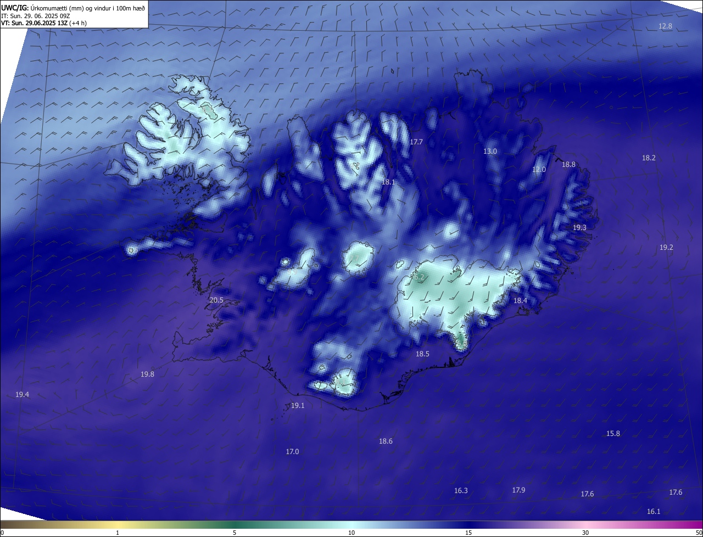
Task: Click the 12.0 value label
Action: coord(539,170)
